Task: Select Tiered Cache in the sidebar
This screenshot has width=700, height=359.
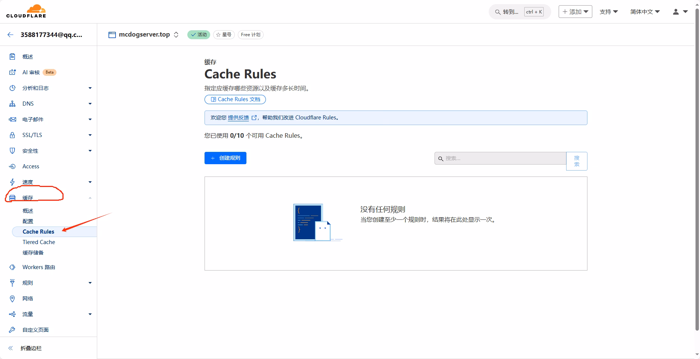Action: (x=39, y=242)
